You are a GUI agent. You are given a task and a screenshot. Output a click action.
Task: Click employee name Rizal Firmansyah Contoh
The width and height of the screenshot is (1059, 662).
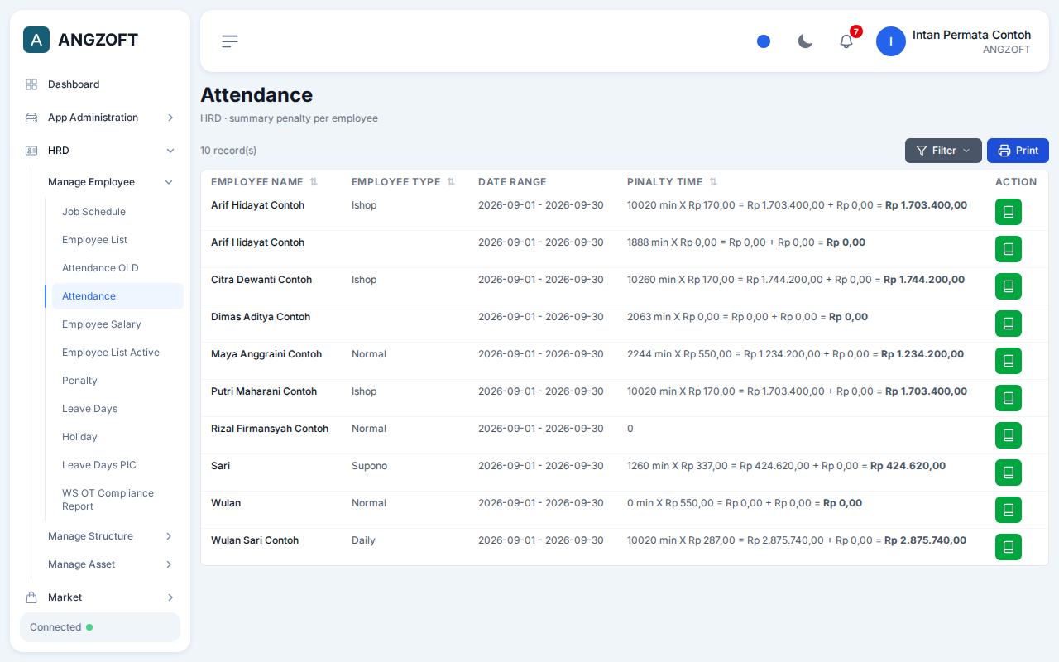270,429
